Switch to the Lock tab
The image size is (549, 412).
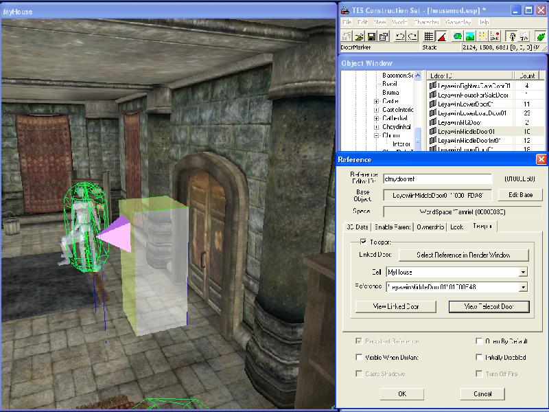(456, 227)
